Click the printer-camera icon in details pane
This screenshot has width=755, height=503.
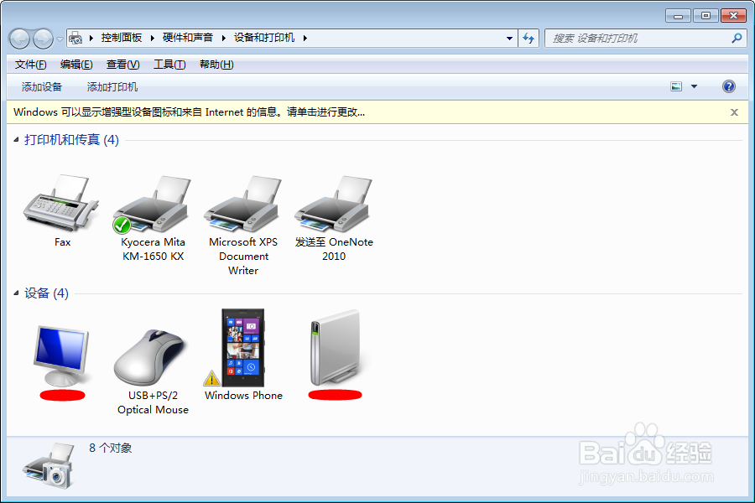click(49, 466)
